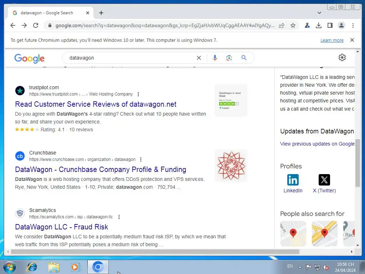Screen dimensions: 365x274
Task: Open second map thumbnail with yellow roads
Action: pos(324,234)
